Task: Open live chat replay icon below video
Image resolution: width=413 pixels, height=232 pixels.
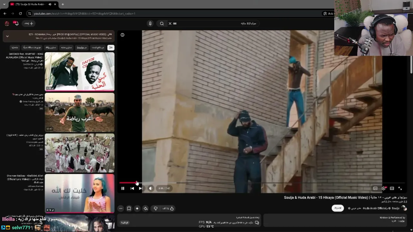Action: (x=257, y=222)
